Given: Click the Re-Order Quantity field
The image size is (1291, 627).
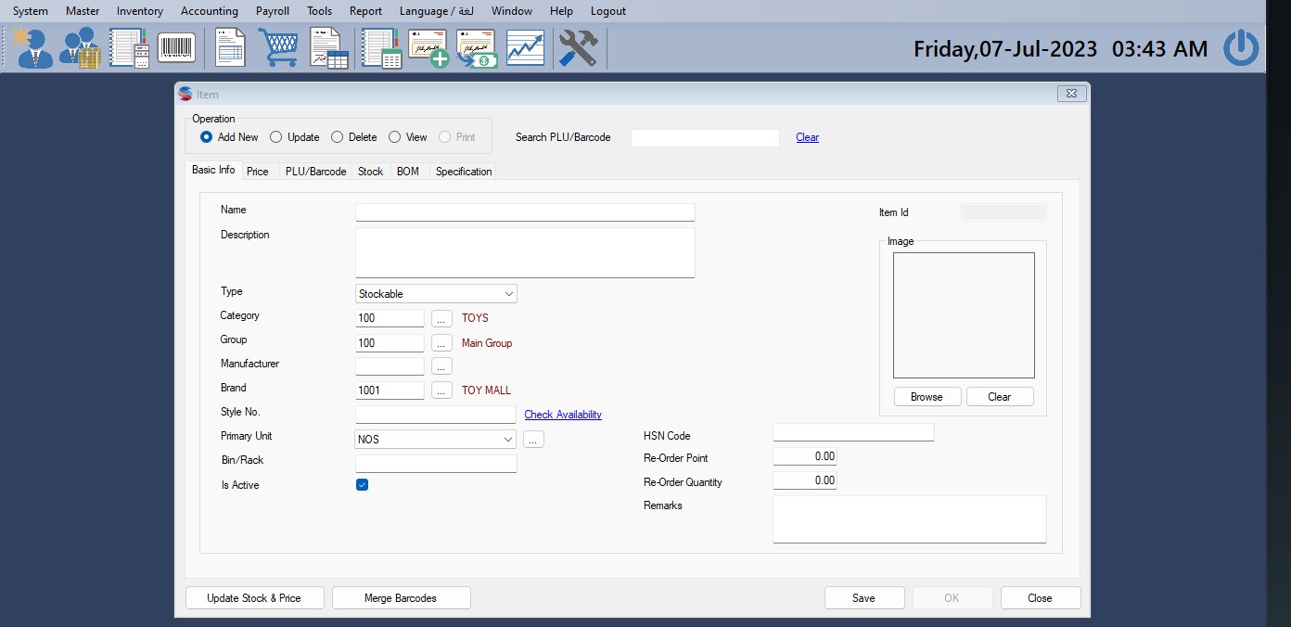Looking at the screenshot, I should pyautogui.click(x=804, y=480).
